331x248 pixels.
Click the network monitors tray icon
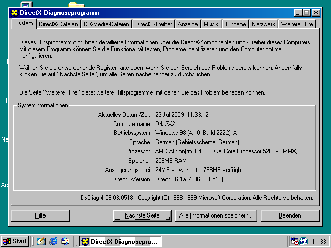pyautogui.click(x=304, y=241)
